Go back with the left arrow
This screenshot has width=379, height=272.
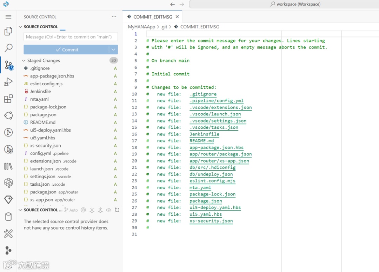[172, 4]
